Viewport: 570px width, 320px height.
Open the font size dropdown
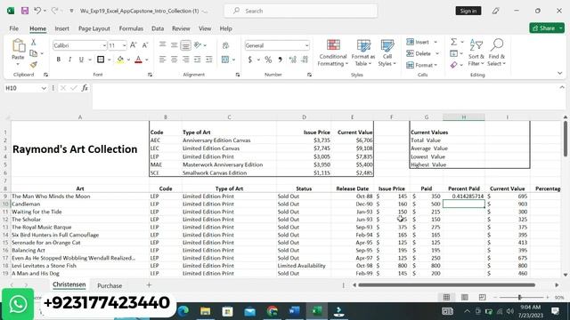pyautogui.click(x=124, y=45)
